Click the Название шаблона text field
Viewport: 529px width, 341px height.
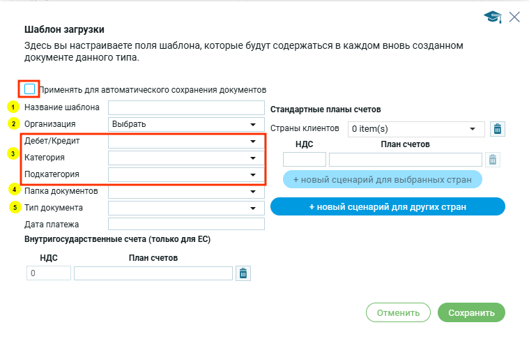[186, 107]
